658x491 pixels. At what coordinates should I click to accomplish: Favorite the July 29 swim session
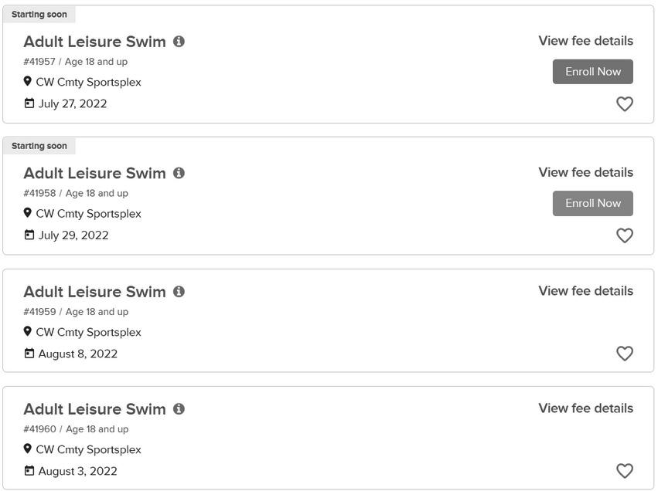click(624, 235)
